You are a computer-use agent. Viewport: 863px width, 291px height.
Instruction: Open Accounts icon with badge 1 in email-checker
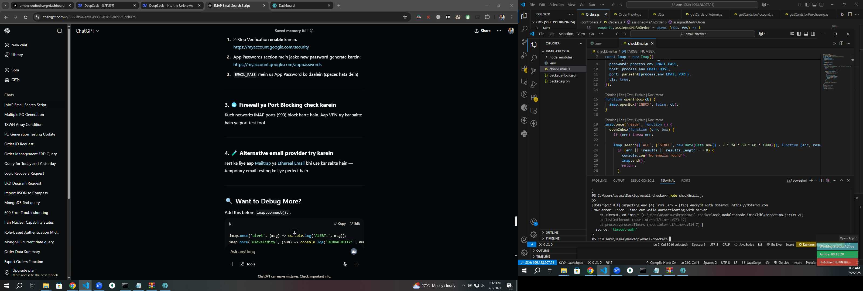[534, 222]
